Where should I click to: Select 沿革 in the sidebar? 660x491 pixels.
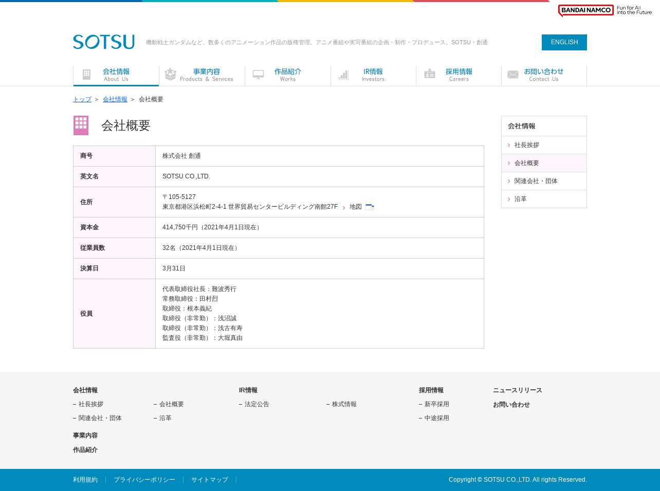(544, 199)
